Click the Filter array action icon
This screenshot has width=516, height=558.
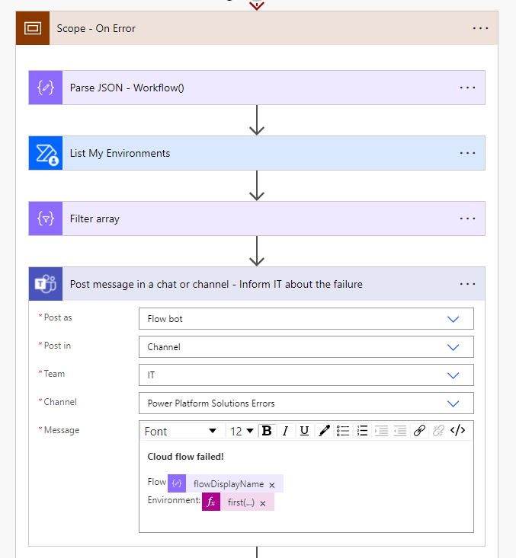(x=46, y=218)
